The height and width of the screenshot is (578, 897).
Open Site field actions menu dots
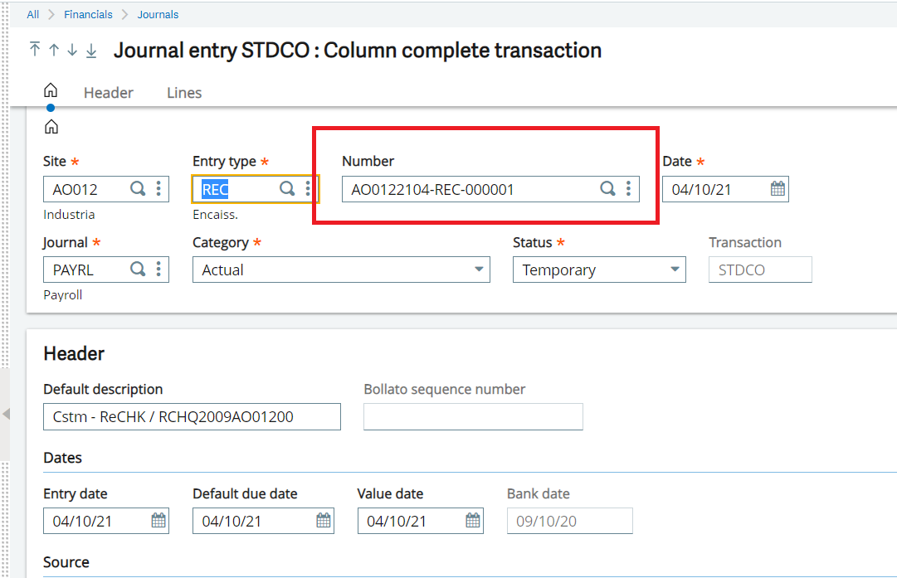point(158,189)
